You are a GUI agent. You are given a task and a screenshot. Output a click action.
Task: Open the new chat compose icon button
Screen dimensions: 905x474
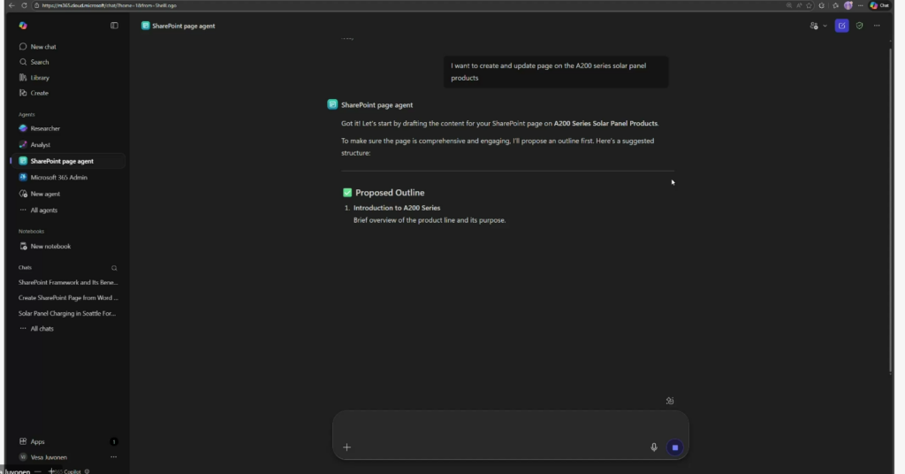point(842,26)
